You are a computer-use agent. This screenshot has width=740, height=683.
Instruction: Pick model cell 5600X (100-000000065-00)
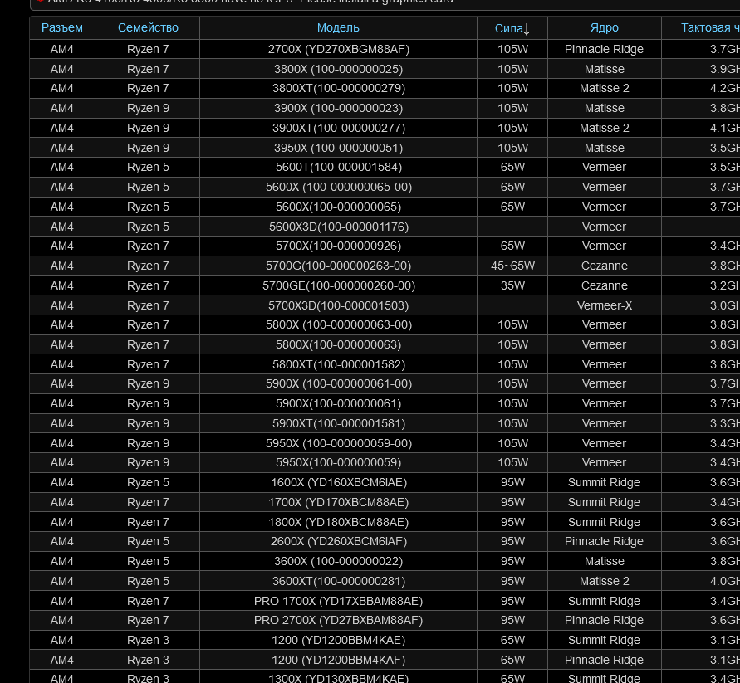[338, 187]
